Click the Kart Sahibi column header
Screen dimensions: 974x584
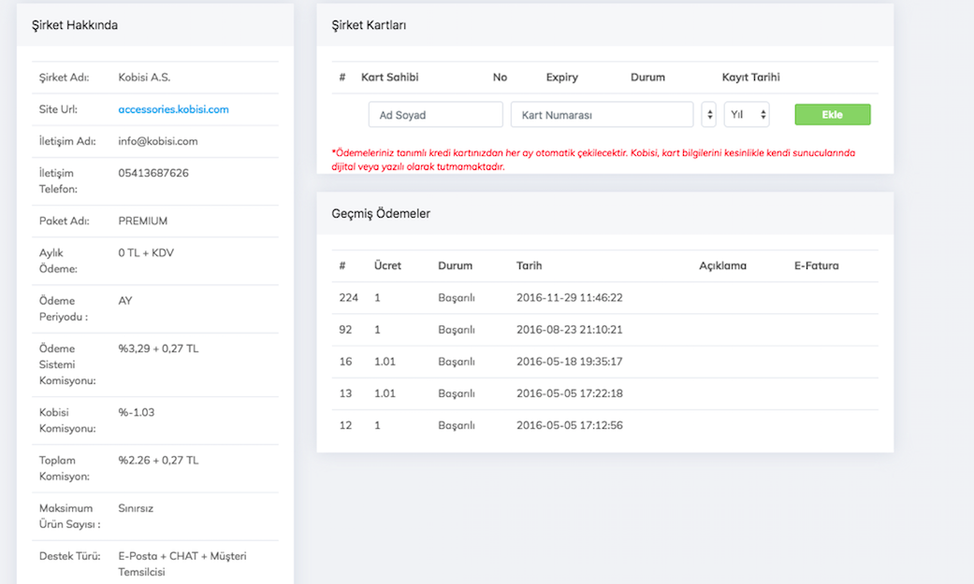pyautogui.click(x=389, y=78)
